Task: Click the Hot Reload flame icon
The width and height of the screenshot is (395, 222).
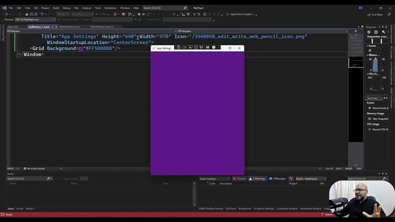Action: pyautogui.click(x=115, y=14)
